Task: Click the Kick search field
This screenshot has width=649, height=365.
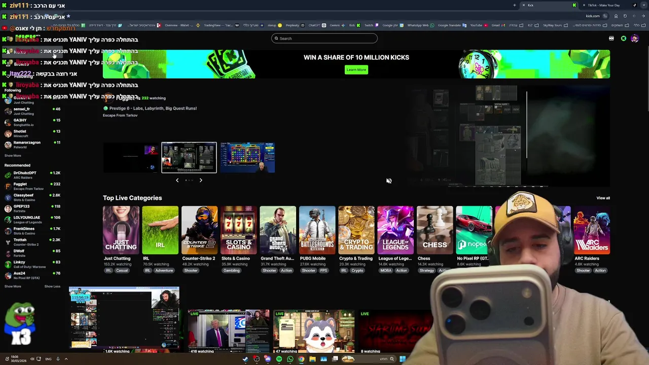Action: click(324, 39)
